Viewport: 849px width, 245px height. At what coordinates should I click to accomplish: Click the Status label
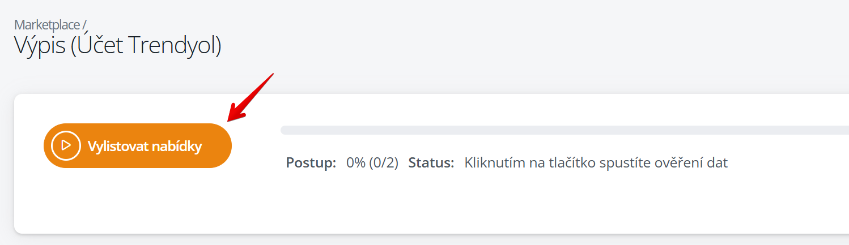tap(431, 163)
